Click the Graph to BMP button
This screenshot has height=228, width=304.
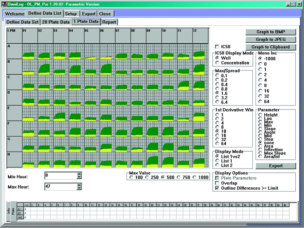(x=271, y=32)
